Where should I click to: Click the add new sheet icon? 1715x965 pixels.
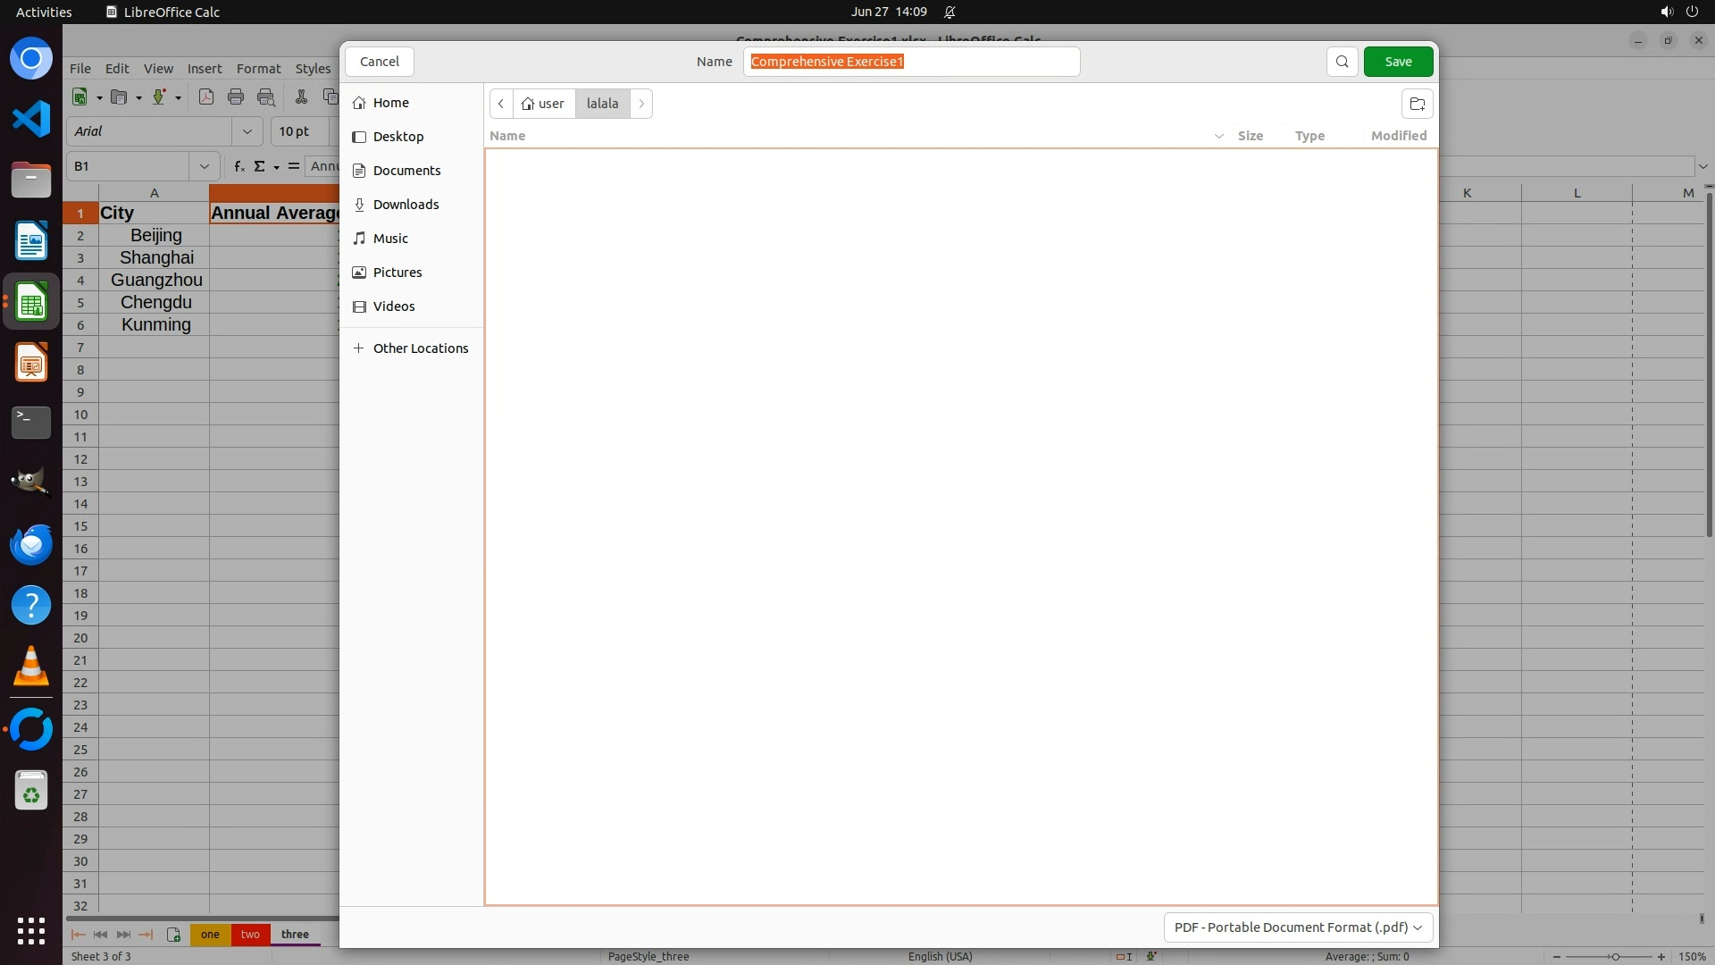point(173,935)
